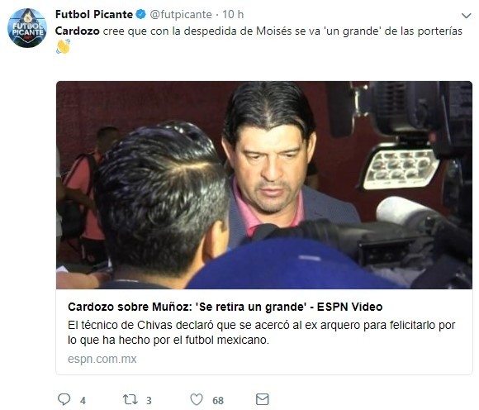
Task: Expand the tweet options chevron menu
Action: tap(466, 16)
